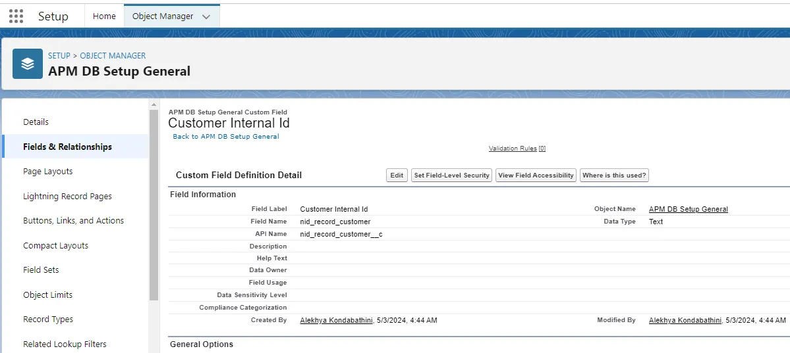Open APM DB Setup General object name link
Viewport: 790px width, 353px height.
click(x=689, y=209)
